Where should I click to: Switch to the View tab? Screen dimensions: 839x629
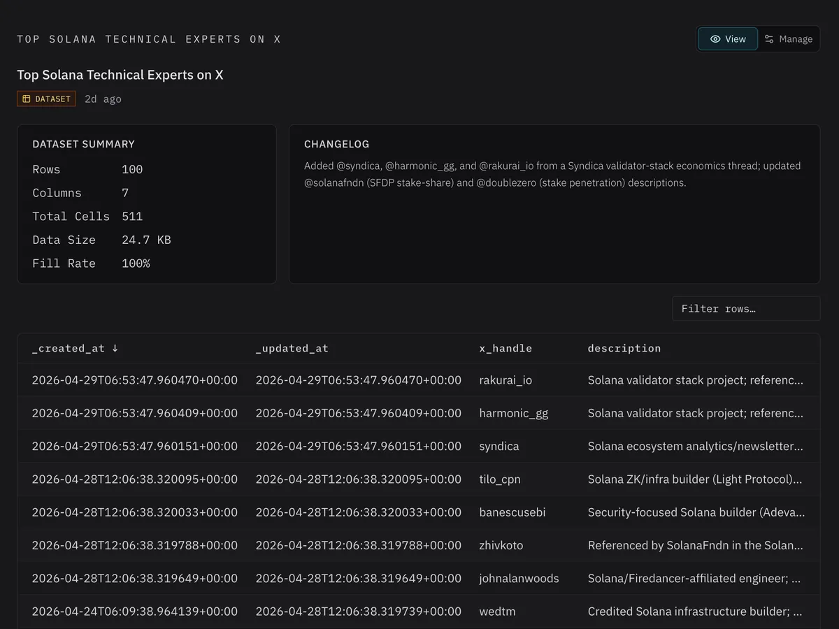(x=728, y=39)
